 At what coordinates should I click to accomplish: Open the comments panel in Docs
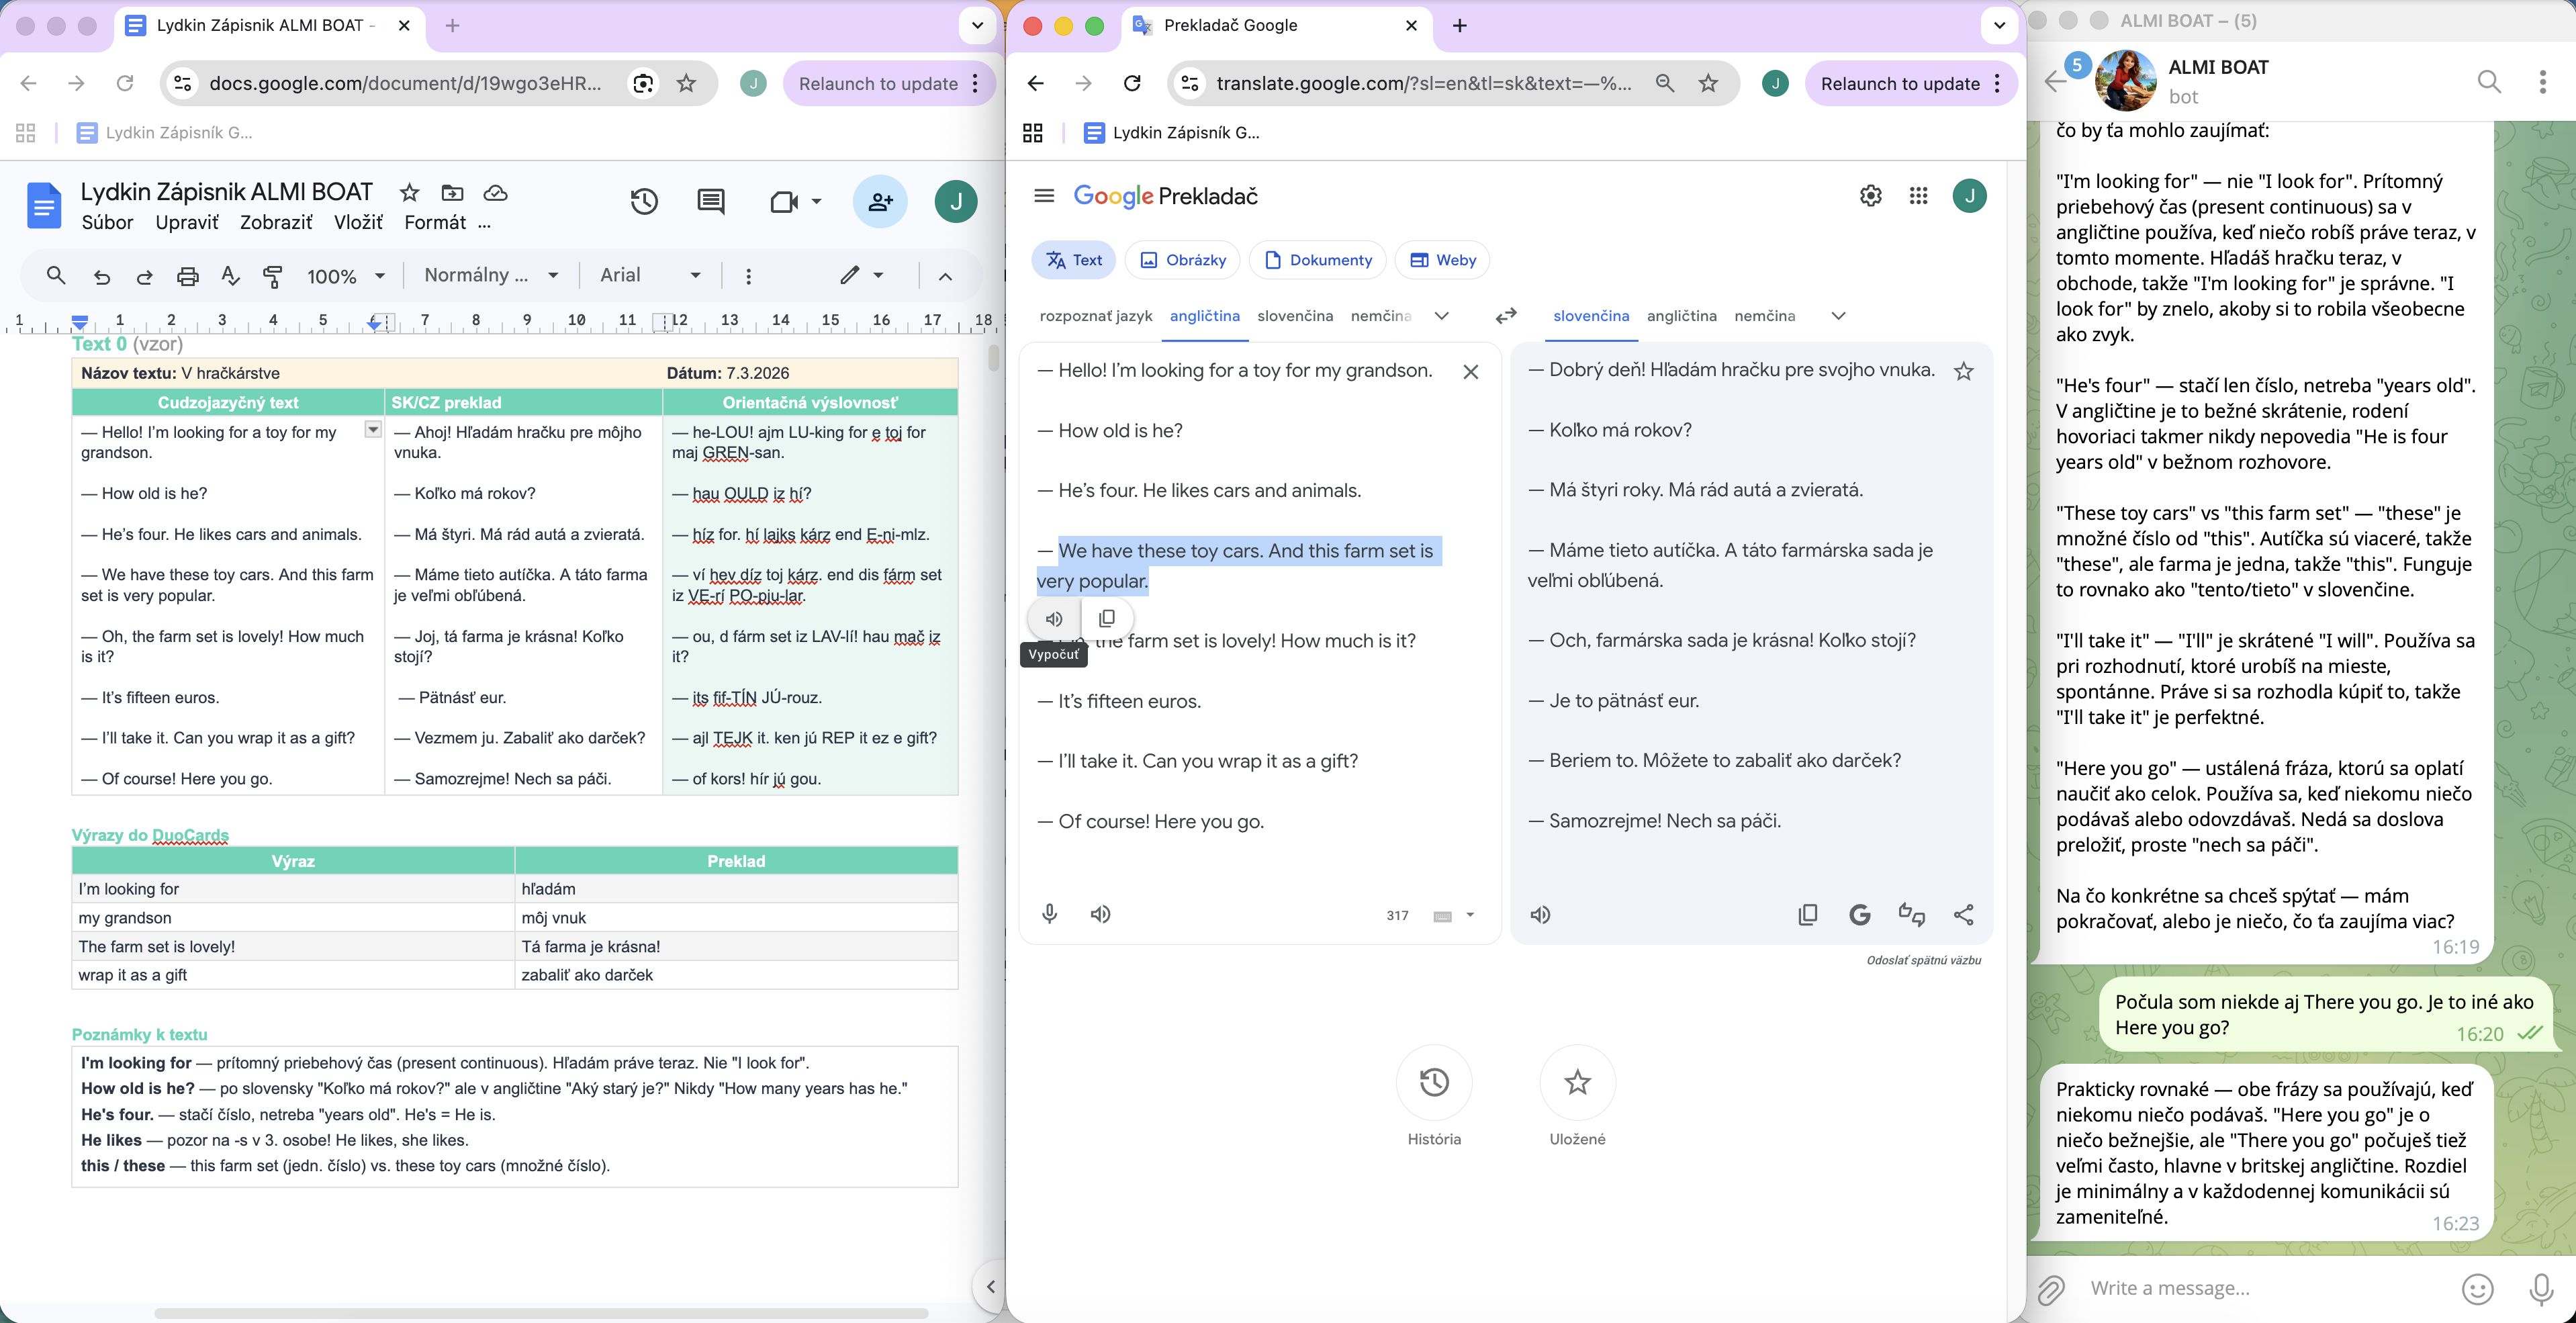tap(710, 201)
